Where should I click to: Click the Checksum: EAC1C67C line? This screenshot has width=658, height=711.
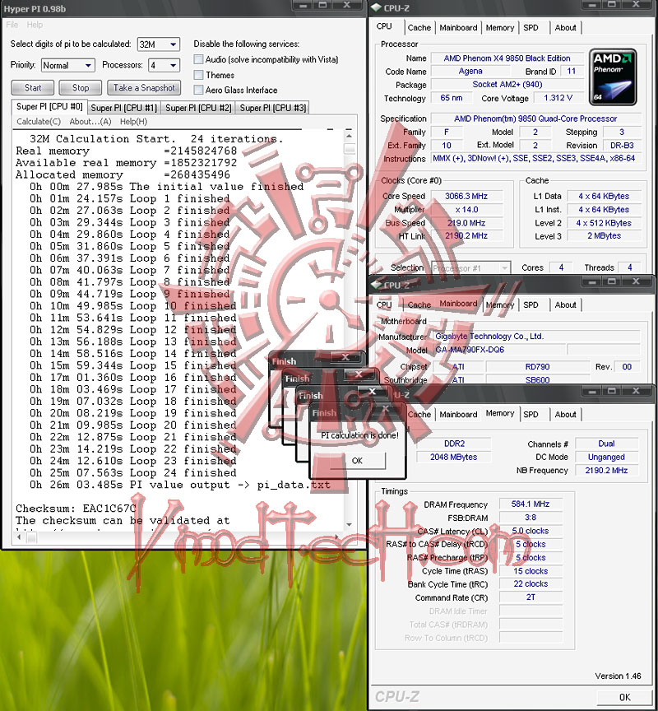click(x=76, y=509)
